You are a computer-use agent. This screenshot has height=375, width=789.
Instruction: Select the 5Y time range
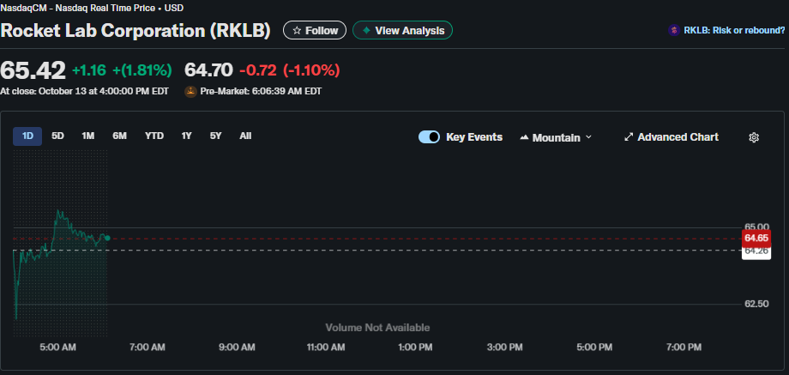click(x=215, y=136)
